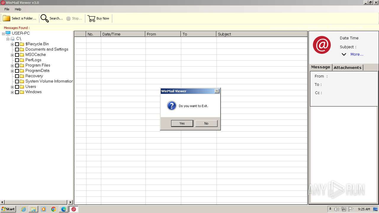The image size is (379, 213).
Task: Click the network tray icon
Action: pos(344,209)
